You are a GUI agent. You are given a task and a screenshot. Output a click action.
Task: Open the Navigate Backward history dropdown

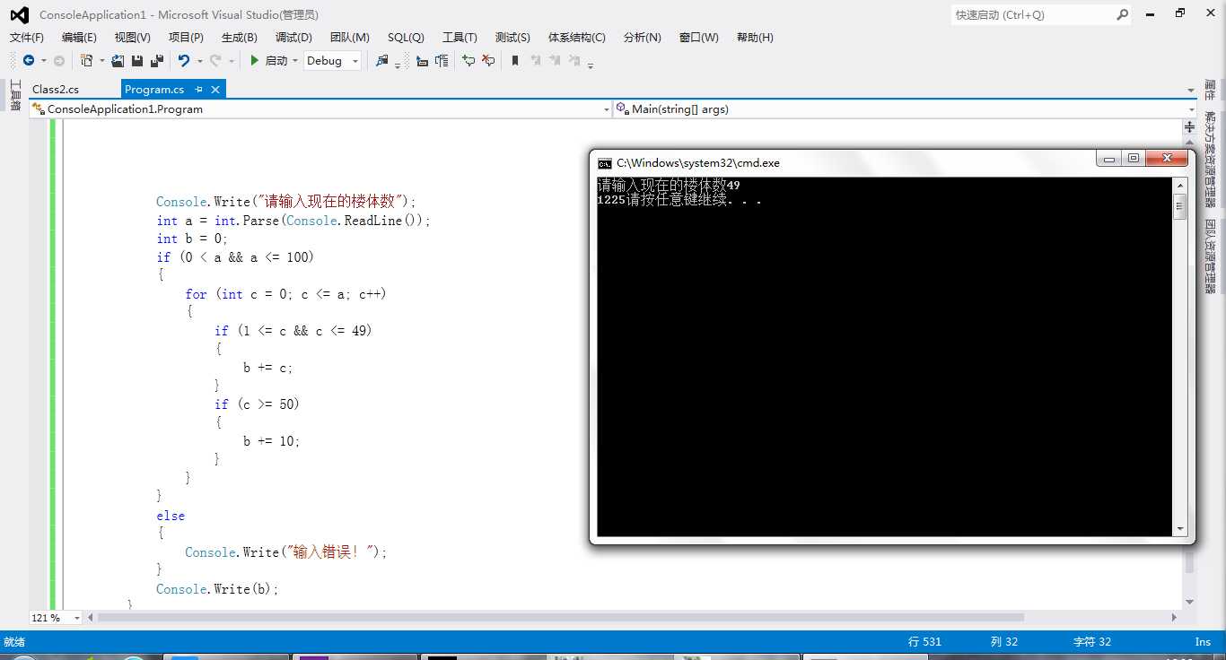pos(44,61)
